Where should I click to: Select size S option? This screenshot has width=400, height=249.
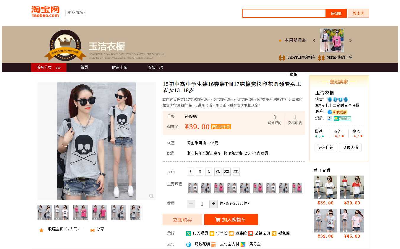coord(190,172)
